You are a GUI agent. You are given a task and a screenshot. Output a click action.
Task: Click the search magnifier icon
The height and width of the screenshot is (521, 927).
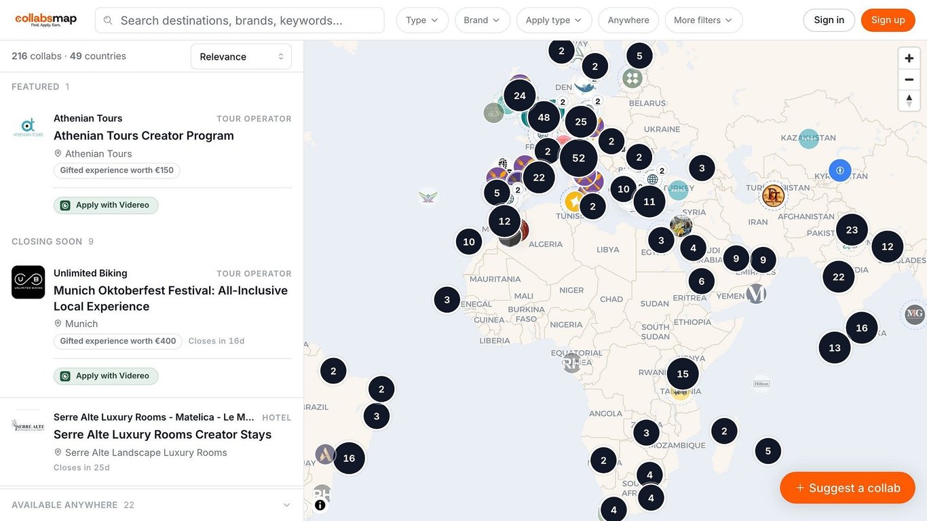pyautogui.click(x=108, y=20)
